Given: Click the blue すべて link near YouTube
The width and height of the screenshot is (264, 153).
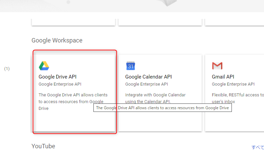Looking at the screenshot, I should (x=258, y=147).
